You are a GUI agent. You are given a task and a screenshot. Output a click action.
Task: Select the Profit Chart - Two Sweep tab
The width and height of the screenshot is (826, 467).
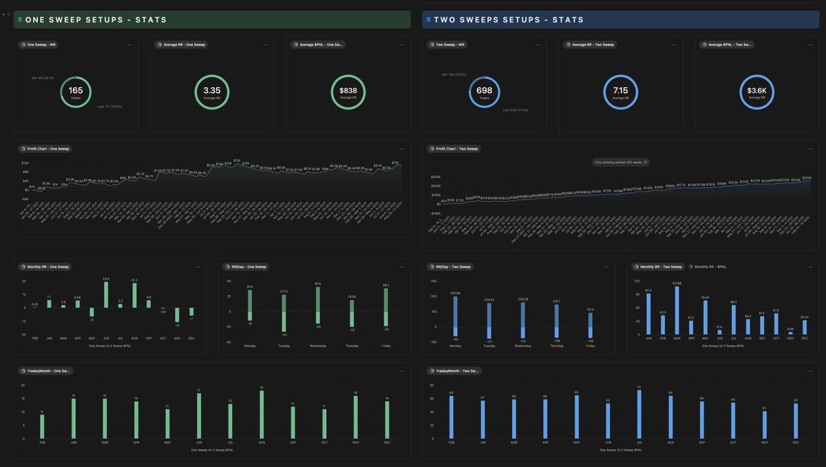pyautogui.click(x=454, y=149)
